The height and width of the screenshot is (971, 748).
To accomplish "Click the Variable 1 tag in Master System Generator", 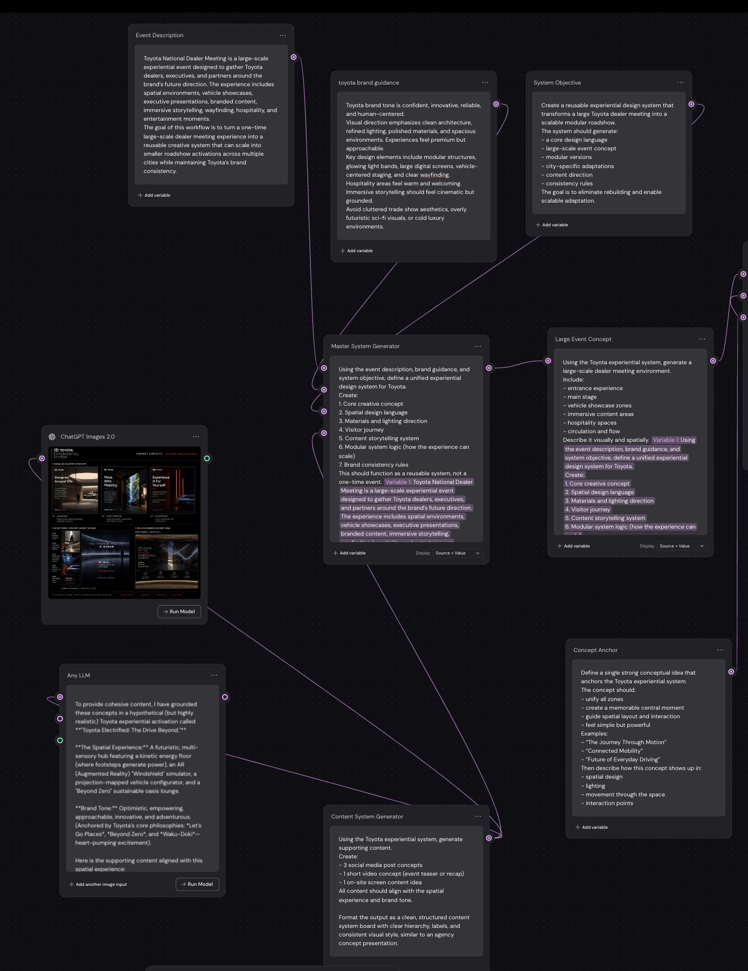I will pyautogui.click(x=398, y=482).
